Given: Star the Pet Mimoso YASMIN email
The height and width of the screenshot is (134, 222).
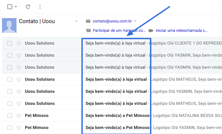Looking at the screenshot, I should click(19, 128).
